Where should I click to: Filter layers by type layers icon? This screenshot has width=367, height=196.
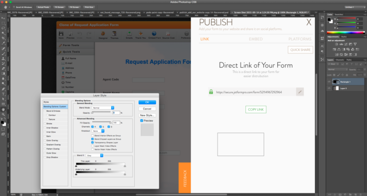pos(352,64)
